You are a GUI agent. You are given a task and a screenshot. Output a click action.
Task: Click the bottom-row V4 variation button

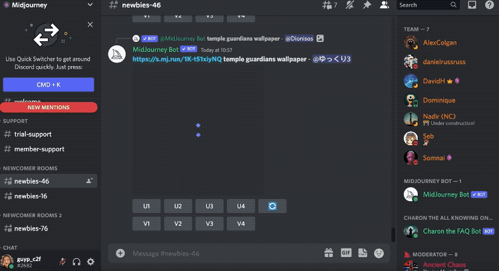241,224
